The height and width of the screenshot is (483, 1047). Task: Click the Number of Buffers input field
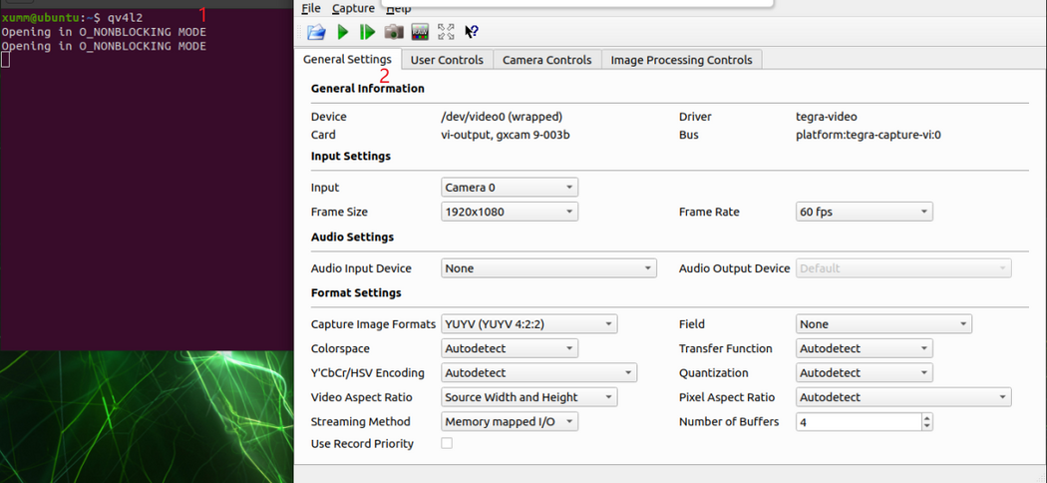click(x=858, y=422)
